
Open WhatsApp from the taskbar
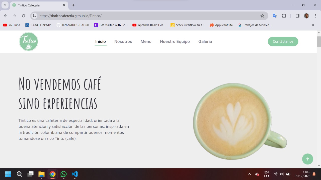coord(64,174)
